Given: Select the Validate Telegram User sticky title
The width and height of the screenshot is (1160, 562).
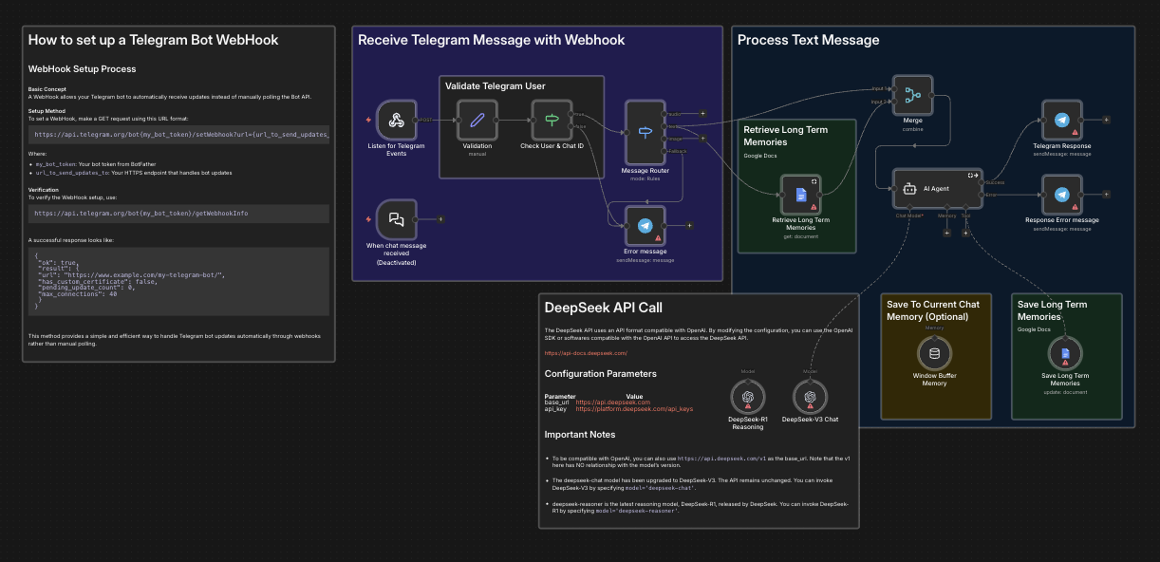Looking at the screenshot, I should click(x=495, y=86).
